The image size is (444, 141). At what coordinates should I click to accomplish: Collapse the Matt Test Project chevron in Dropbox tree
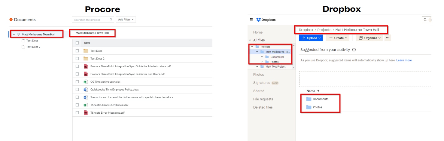pyautogui.click(x=257, y=66)
